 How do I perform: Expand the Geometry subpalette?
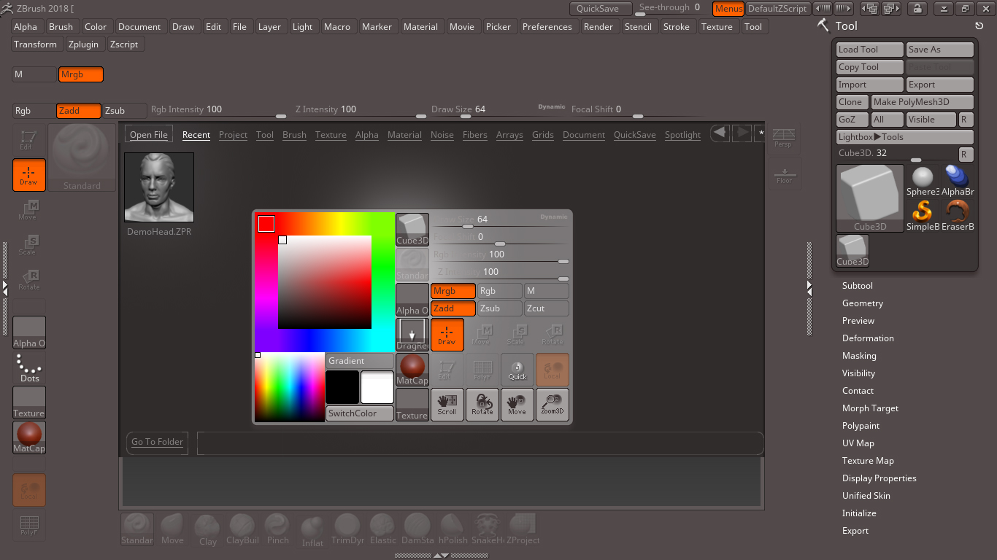[863, 303]
